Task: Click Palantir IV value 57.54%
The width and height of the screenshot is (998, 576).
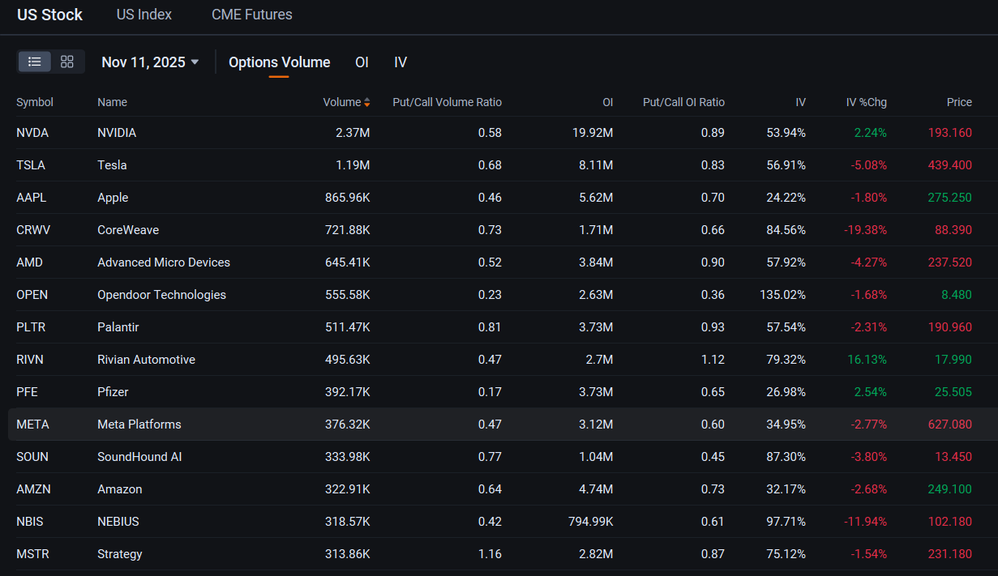Action: 786,327
